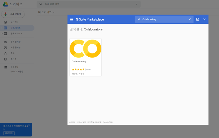Click the 483,487 사용자 user count text
Screen dimensions: 219x138
pyautogui.click(x=78, y=74)
